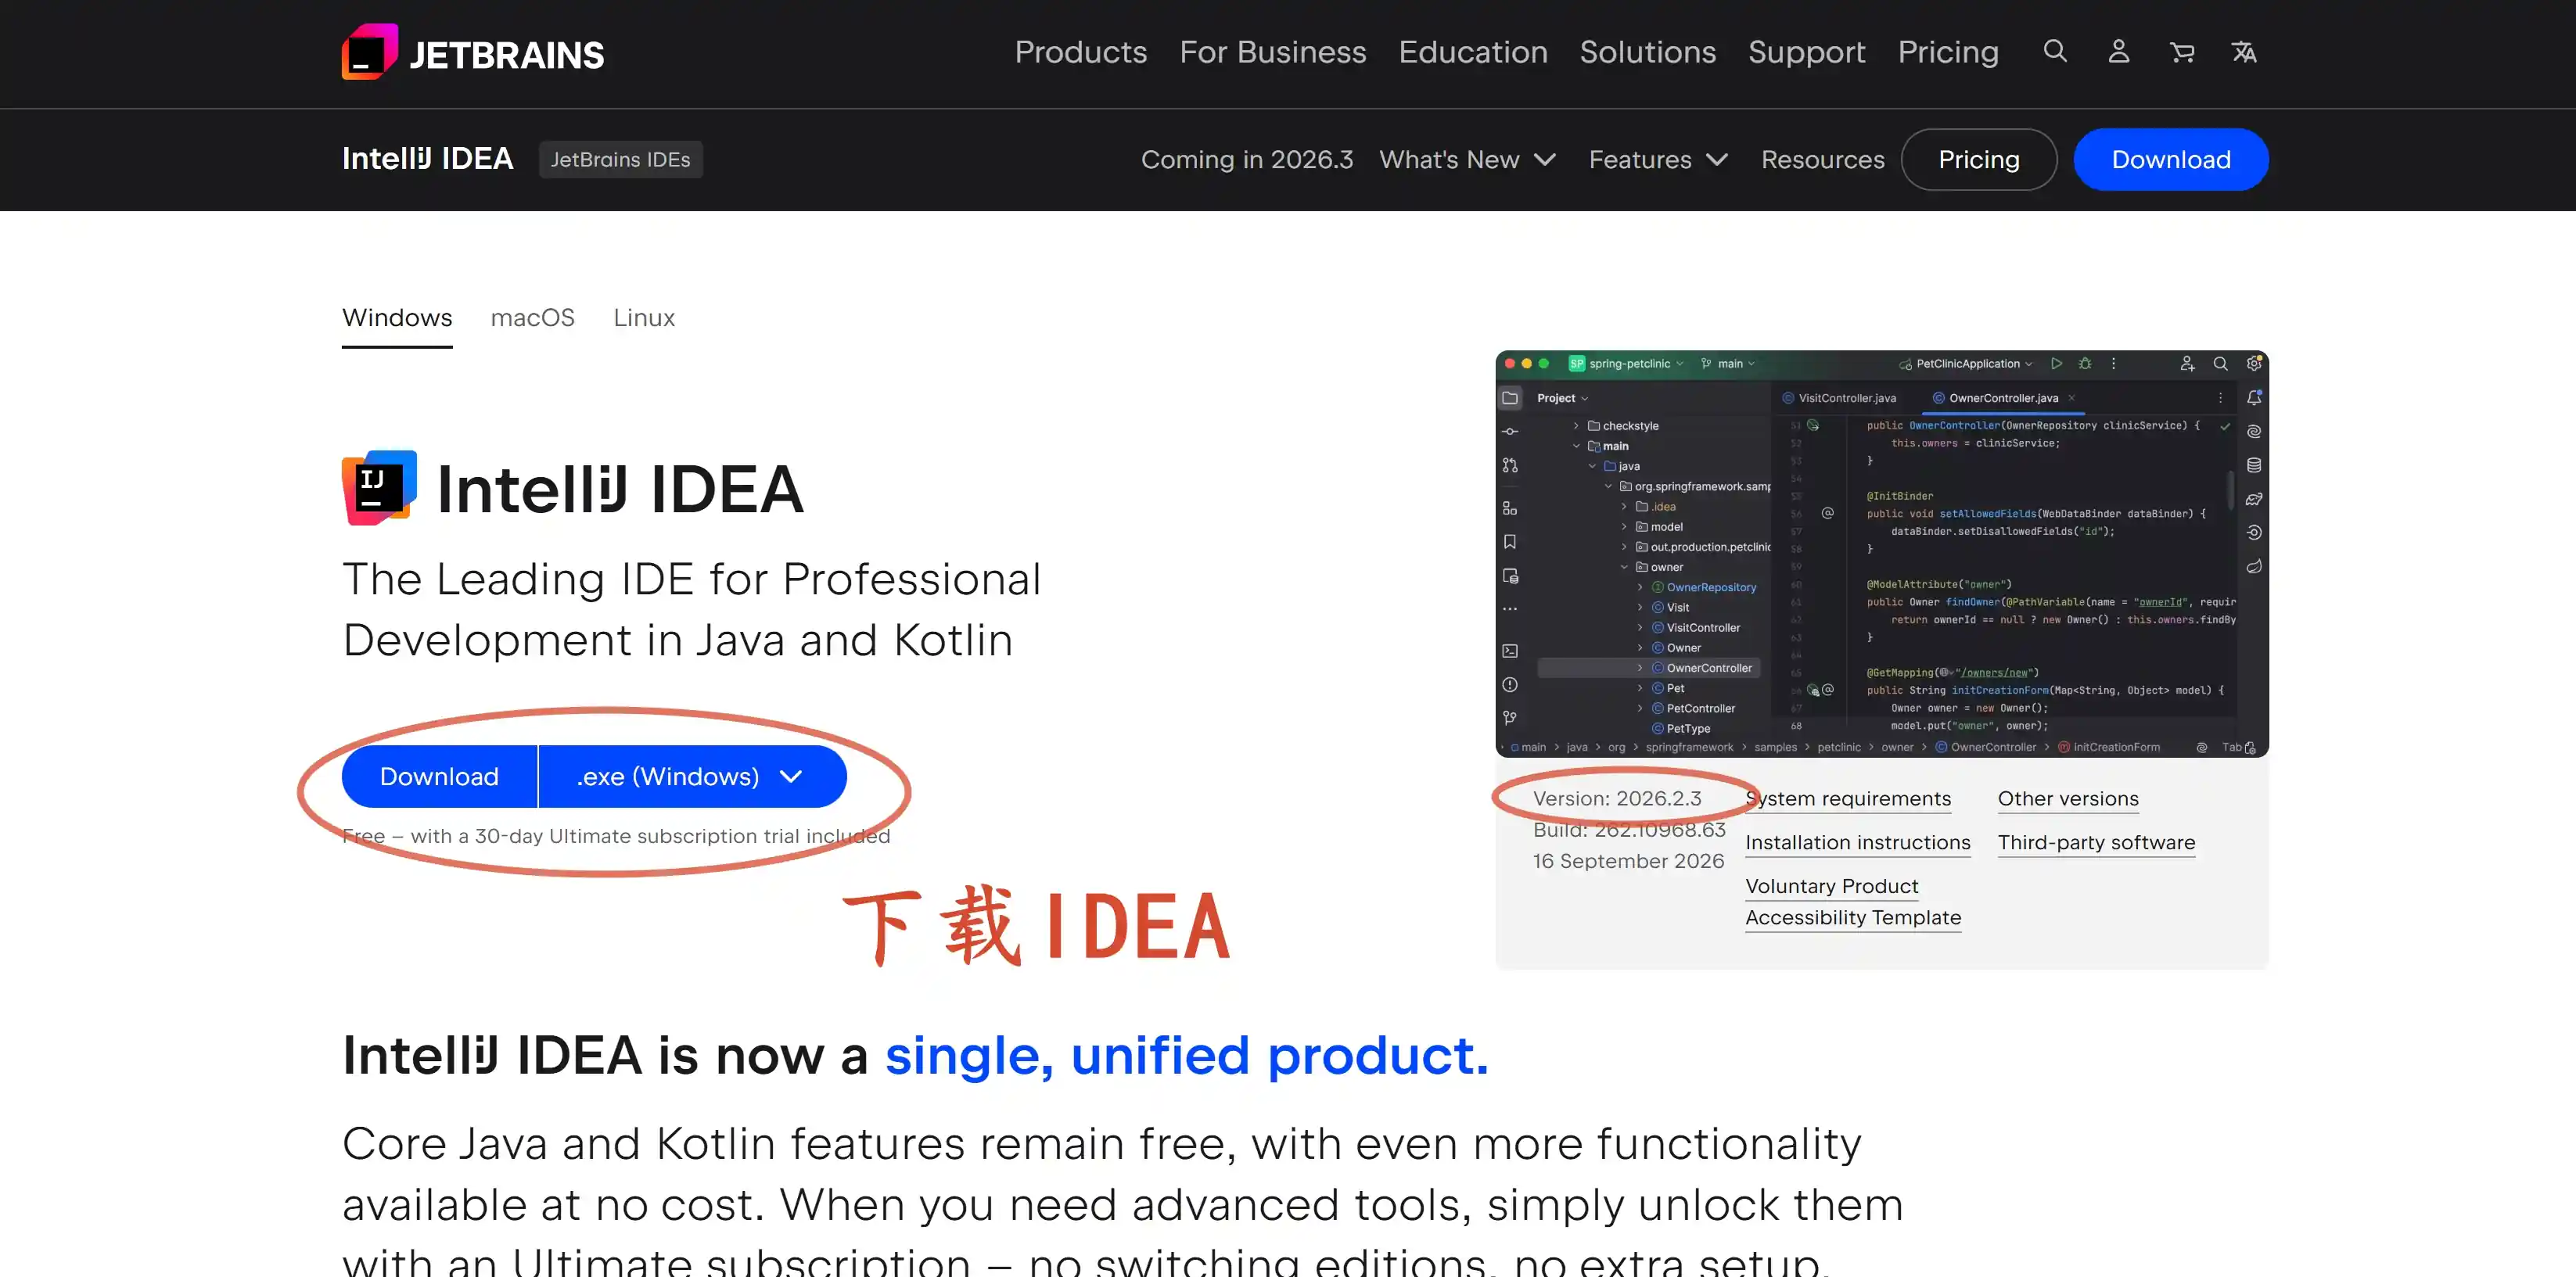Image resolution: width=2576 pixels, height=1277 pixels.
Task: Open the Resources page
Action: pyautogui.click(x=1823, y=160)
